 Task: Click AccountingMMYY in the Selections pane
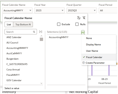pos(59,37)
